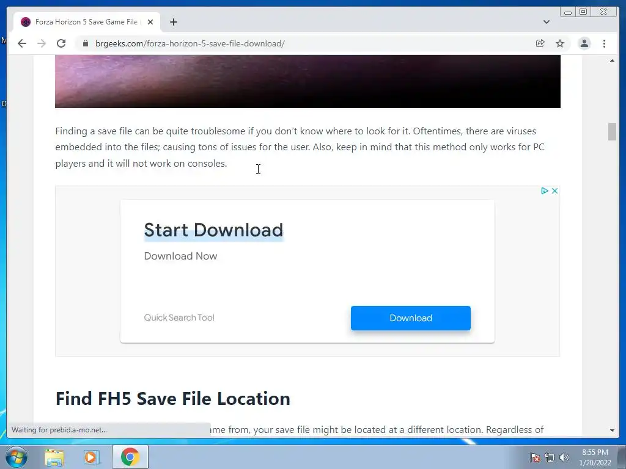Click the forward navigation arrow
Image resolution: width=626 pixels, height=469 pixels.
(42, 43)
